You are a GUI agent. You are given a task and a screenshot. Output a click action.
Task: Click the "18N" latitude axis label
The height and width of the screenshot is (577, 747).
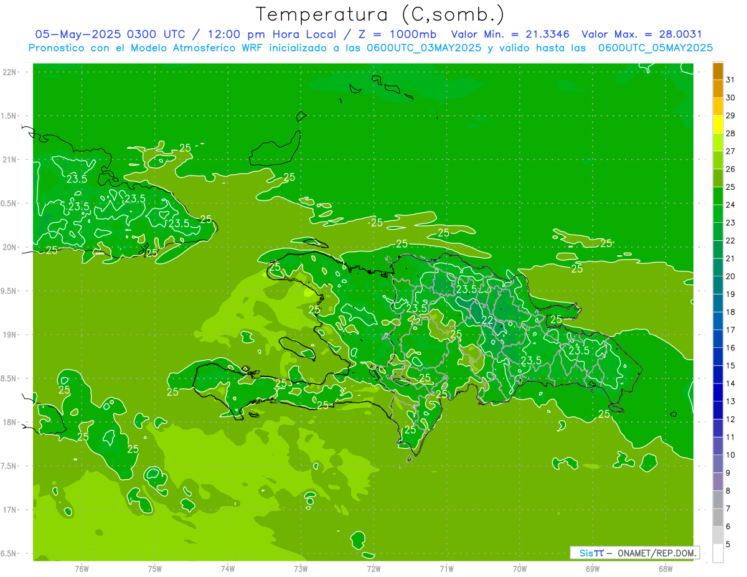[11, 423]
